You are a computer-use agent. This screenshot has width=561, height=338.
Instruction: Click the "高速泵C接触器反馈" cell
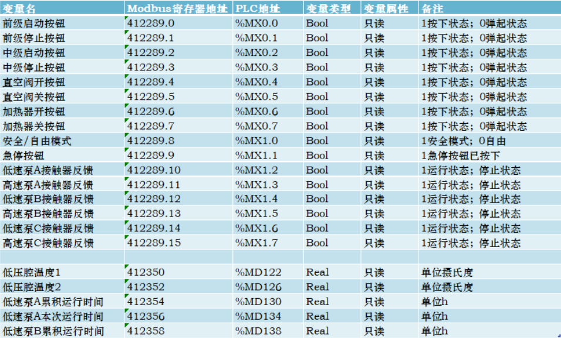point(48,243)
